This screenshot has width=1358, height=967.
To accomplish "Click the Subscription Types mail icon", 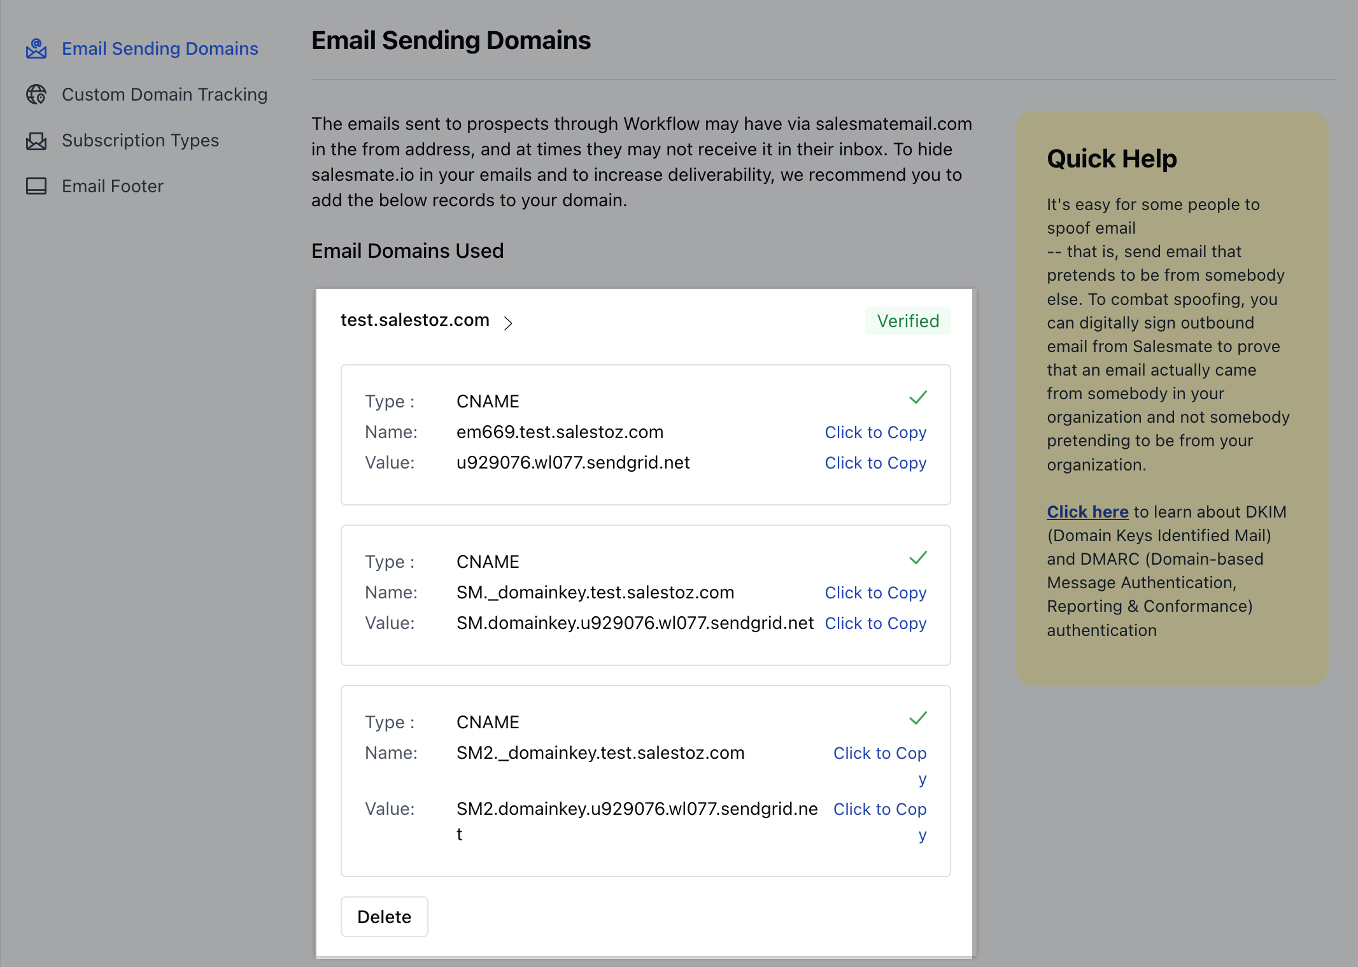I will click(36, 141).
